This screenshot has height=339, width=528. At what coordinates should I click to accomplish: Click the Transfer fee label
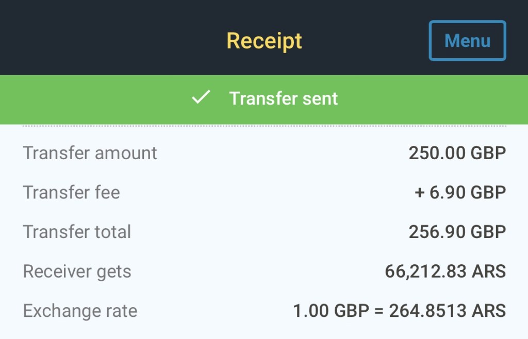coord(71,193)
